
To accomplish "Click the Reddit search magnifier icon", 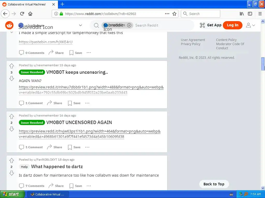I will (x=96, y=26).
